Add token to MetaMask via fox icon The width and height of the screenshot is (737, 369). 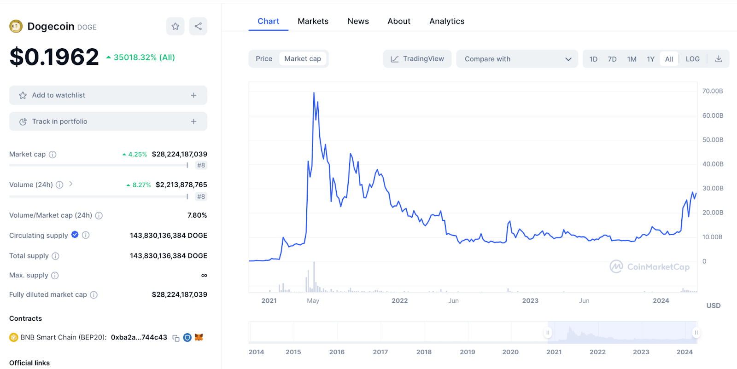(x=199, y=337)
